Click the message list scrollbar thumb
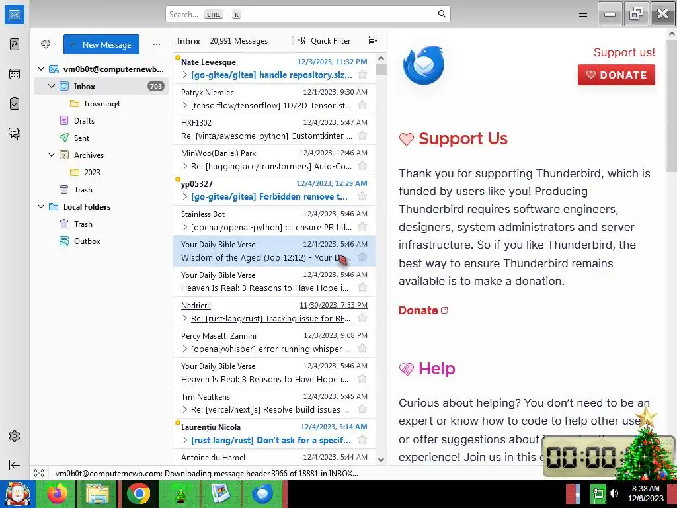The width and height of the screenshot is (677, 508). [x=381, y=69]
